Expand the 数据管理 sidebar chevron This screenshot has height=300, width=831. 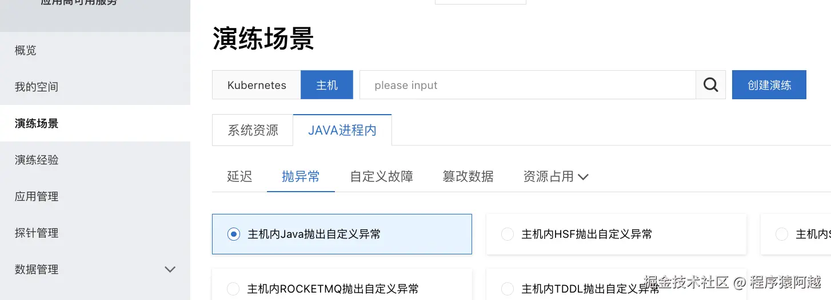[x=170, y=269]
